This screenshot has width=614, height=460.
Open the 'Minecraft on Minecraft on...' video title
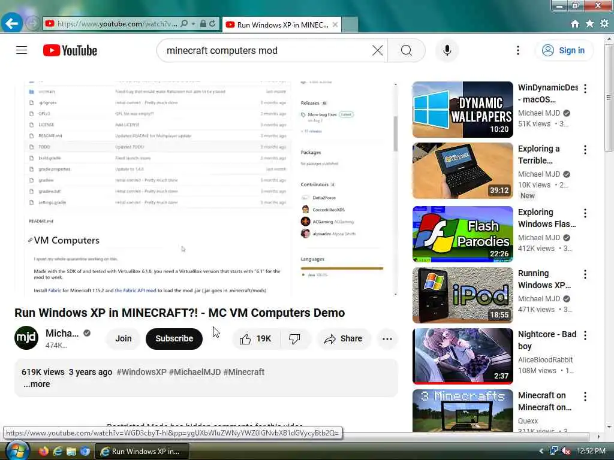[x=544, y=401]
